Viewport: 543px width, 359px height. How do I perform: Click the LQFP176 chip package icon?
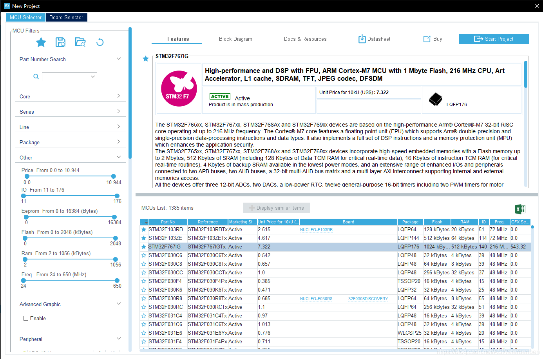[436, 100]
